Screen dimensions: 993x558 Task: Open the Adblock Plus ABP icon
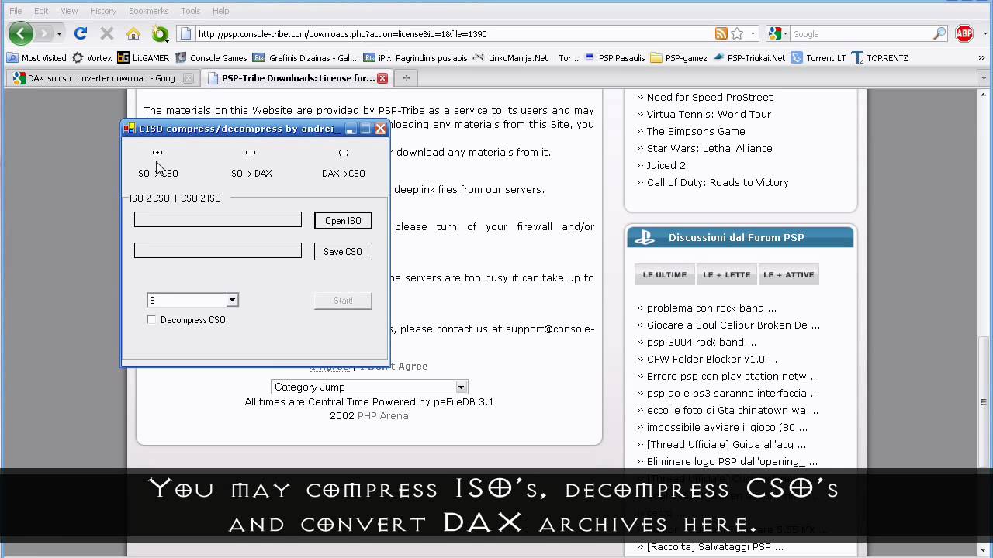(964, 33)
